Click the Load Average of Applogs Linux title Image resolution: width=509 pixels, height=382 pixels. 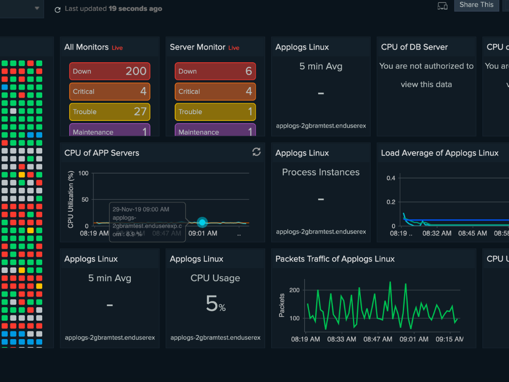point(439,153)
